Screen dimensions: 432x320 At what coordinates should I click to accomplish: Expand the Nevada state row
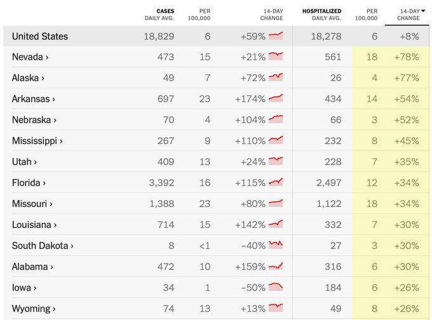pos(30,57)
